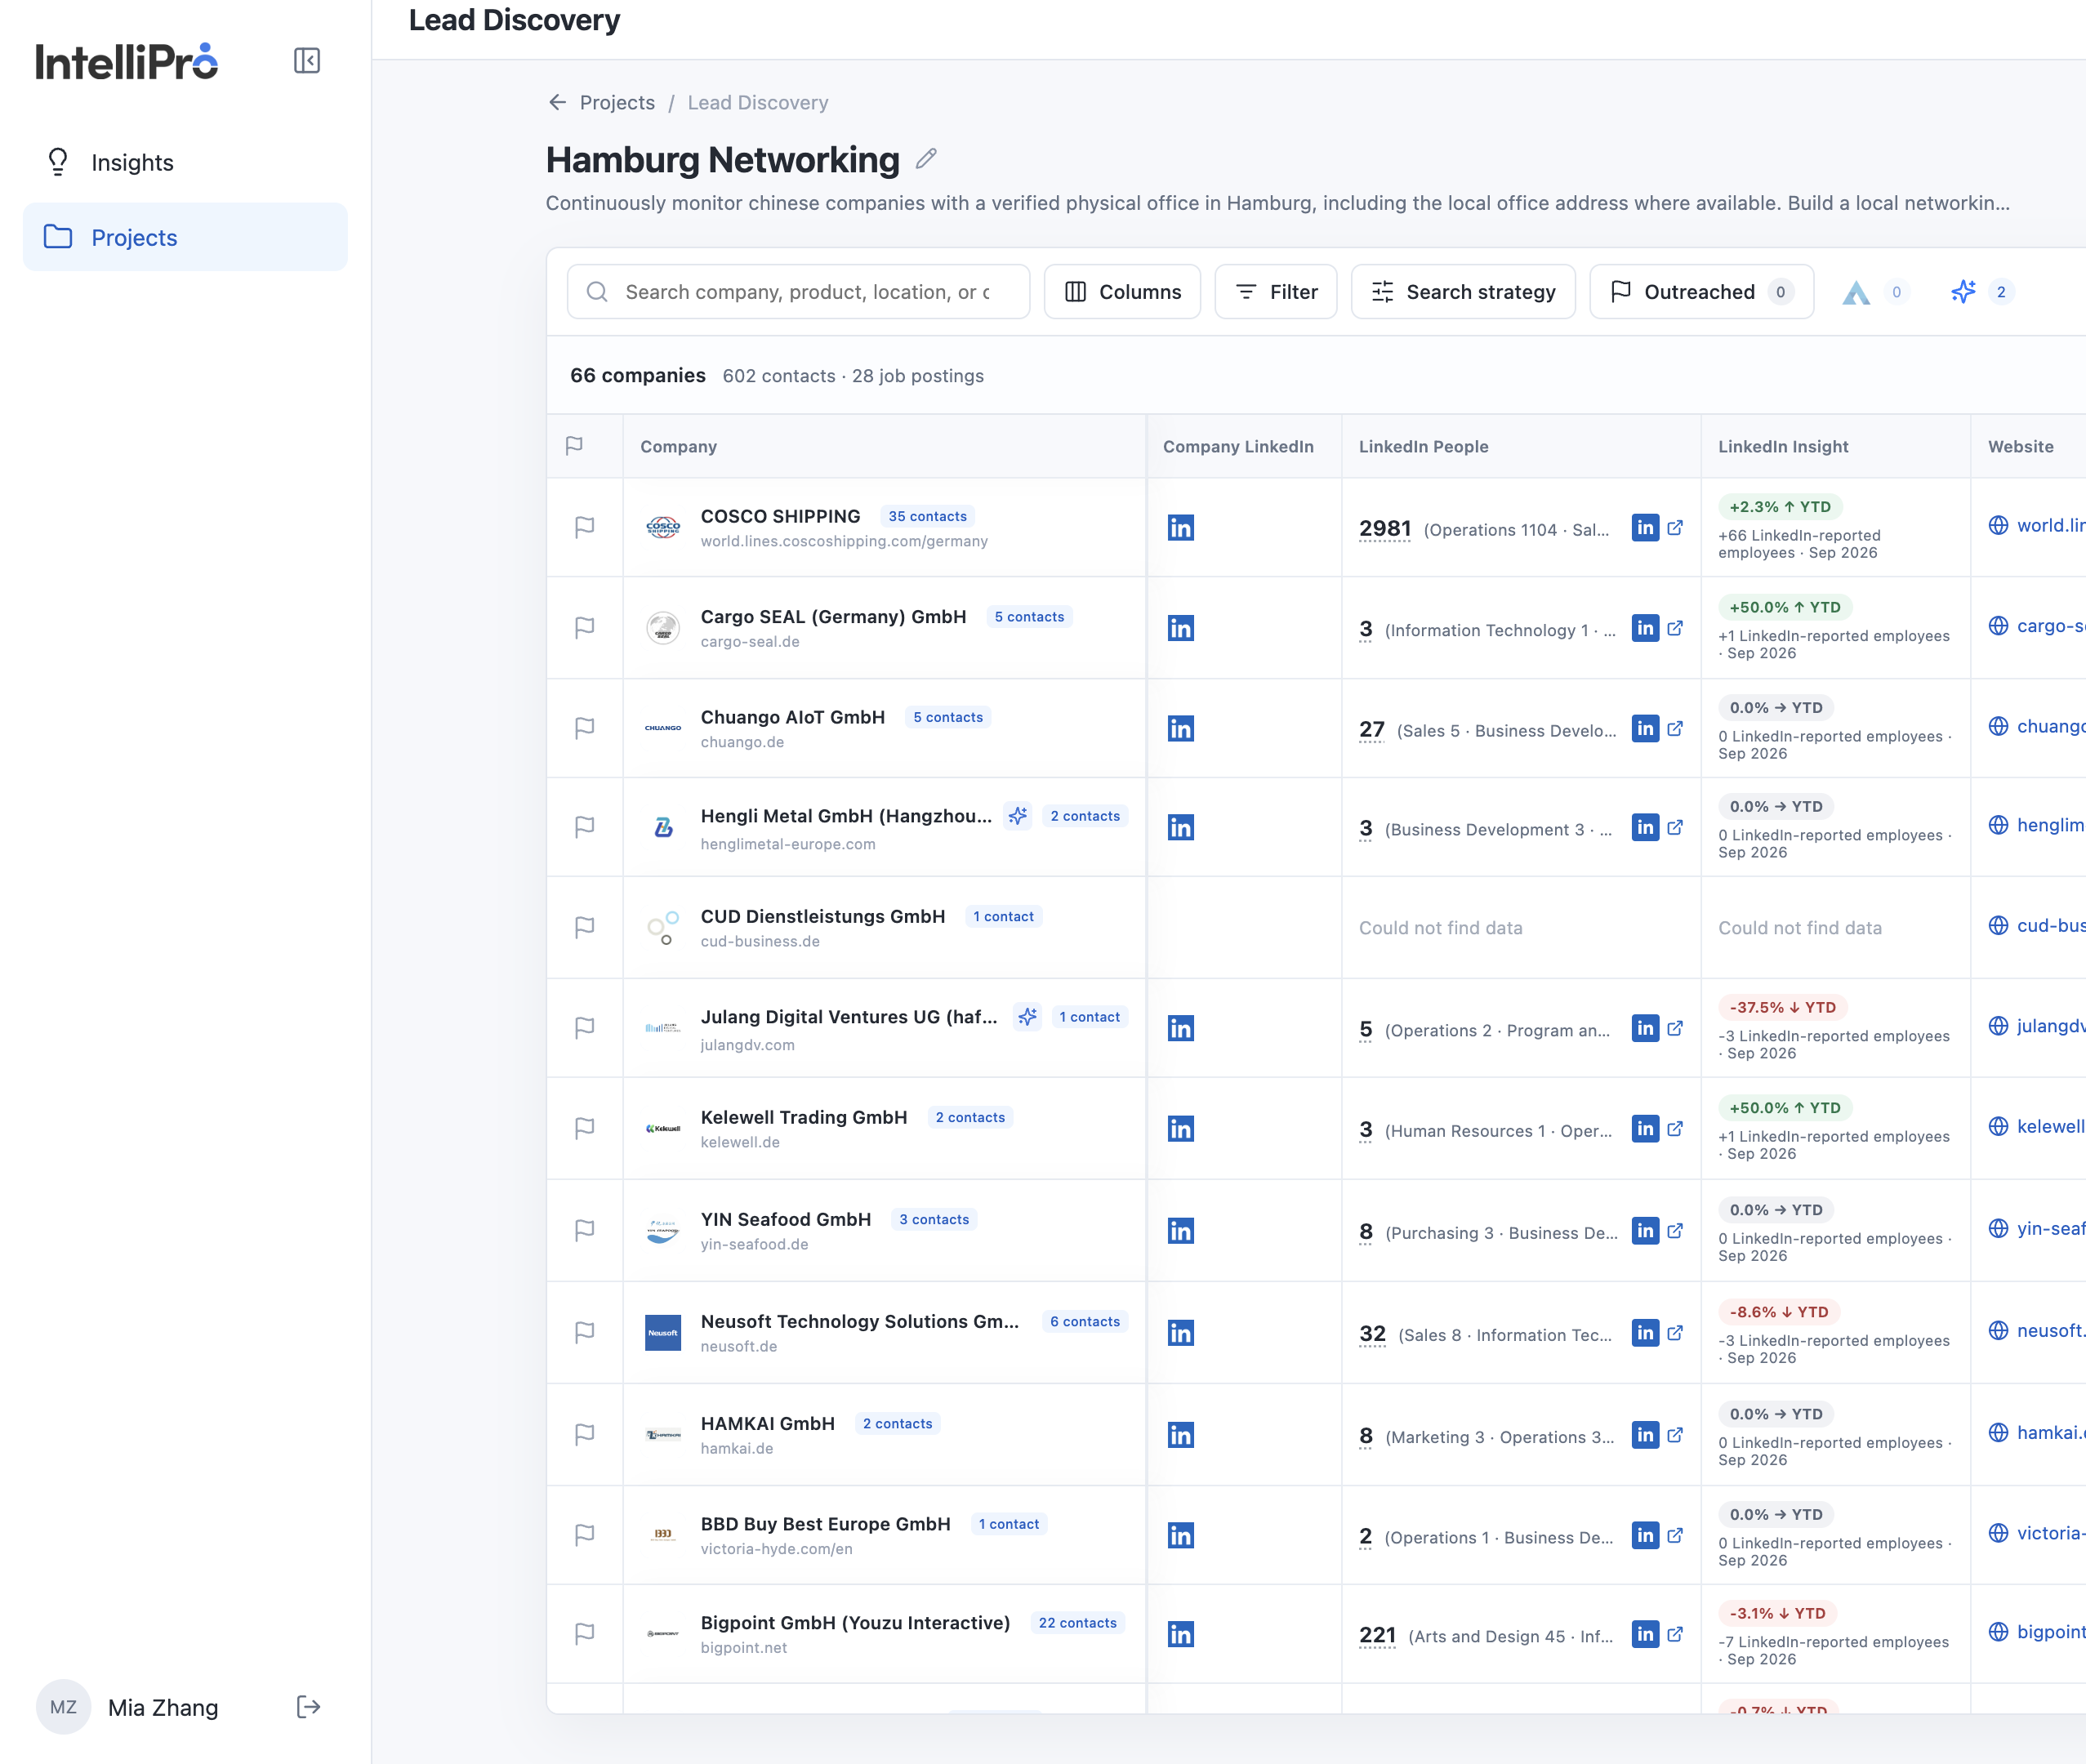Viewport: 2086px width, 1764px height.
Task: Open Projects in sidebar
Action: point(185,237)
